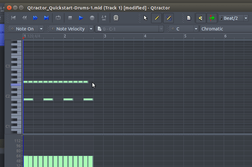Viewport: 252px width, 167px height.
Task: Toggle the follow playhead icon
Action: 212,18
